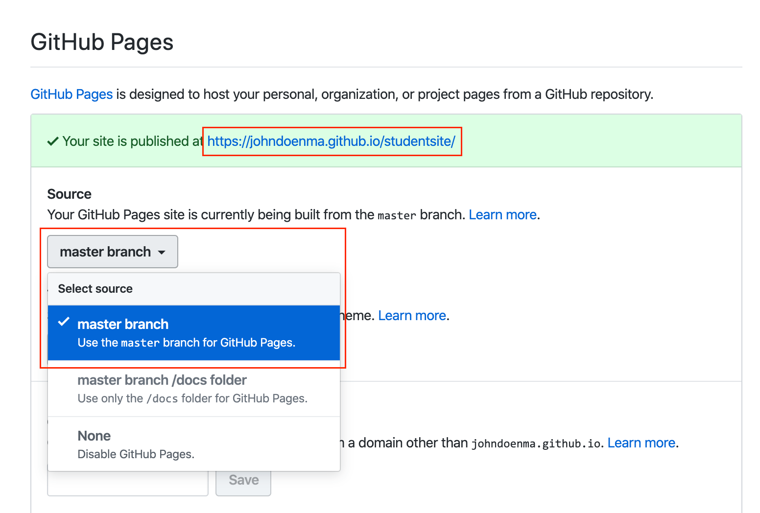The height and width of the screenshot is (513, 760).
Task: Open "Learn more" link for custom domain
Action: (641, 443)
